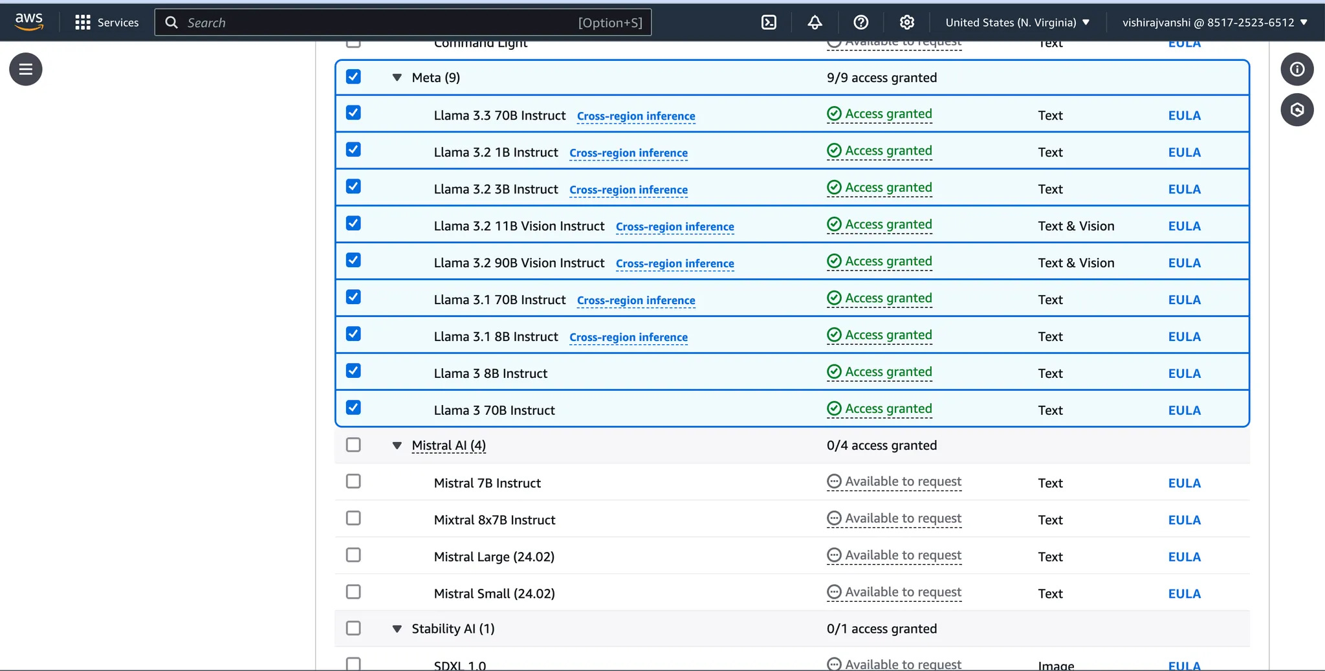Uncheck Llama 3.1 8B Instruct checkbox
Image resolution: width=1325 pixels, height=671 pixels.
[x=353, y=334]
